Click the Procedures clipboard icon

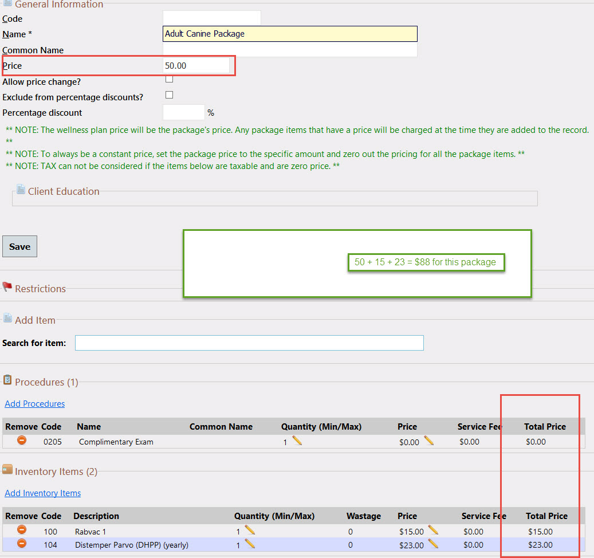pyautogui.click(x=7, y=380)
